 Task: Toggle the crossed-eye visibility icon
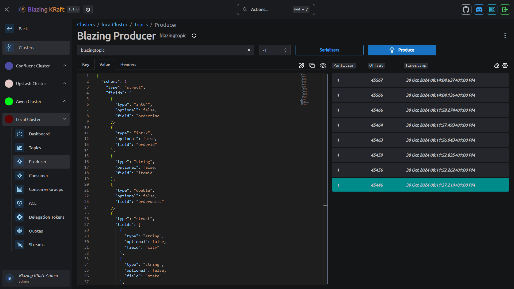(x=323, y=66)
